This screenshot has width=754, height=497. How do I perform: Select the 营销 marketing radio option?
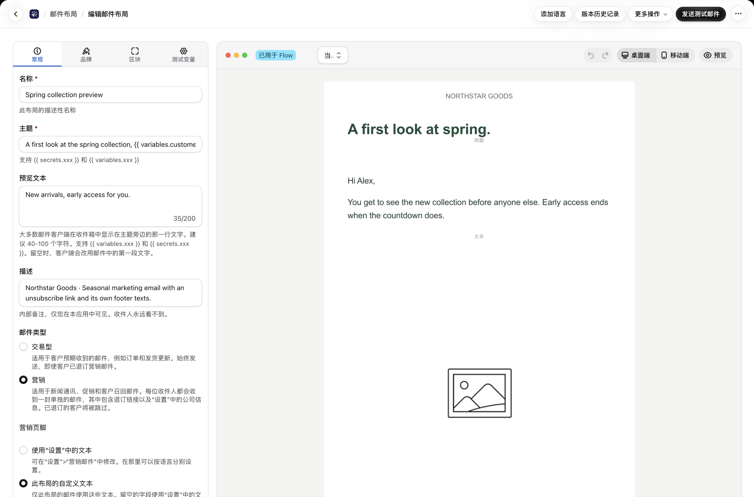click(x=24, y=380)
